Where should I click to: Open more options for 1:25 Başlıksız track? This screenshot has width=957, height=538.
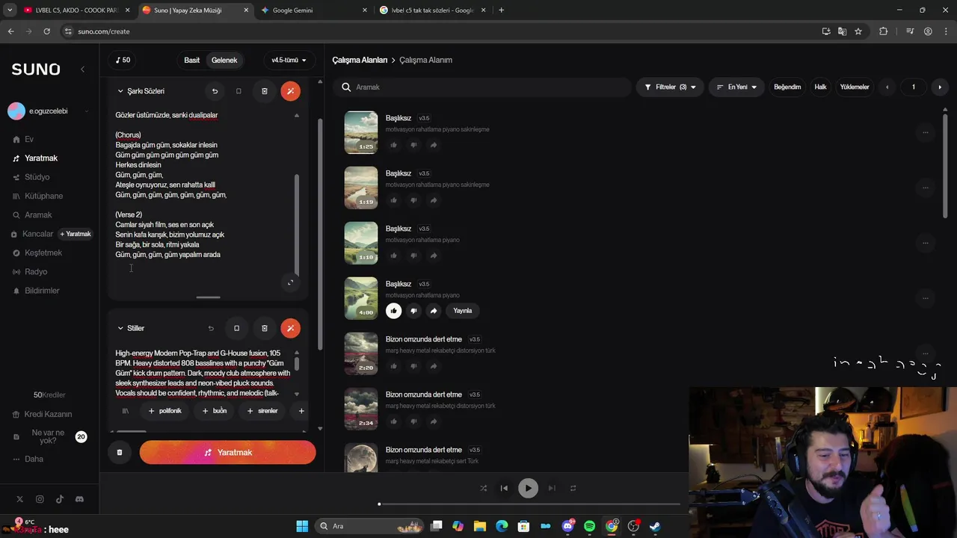(925, 132)
